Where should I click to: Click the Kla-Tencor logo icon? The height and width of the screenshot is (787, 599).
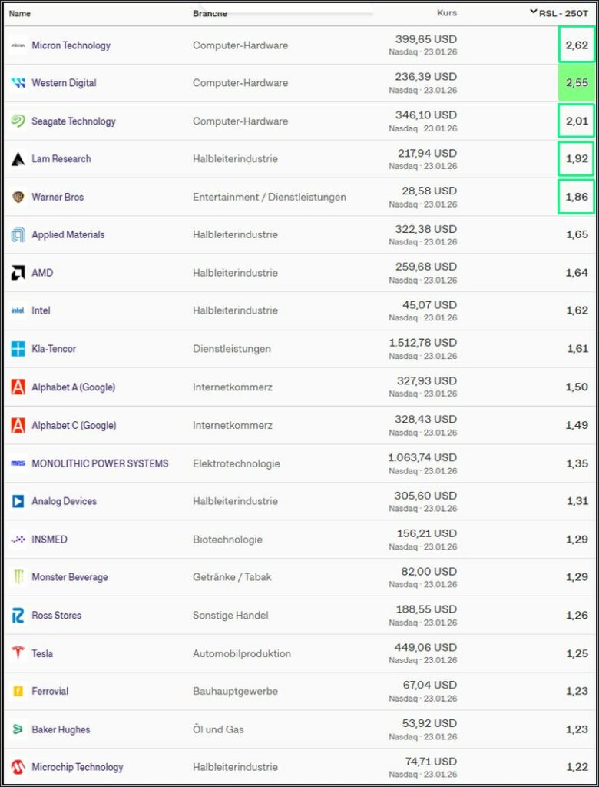(x=18, y=349)
